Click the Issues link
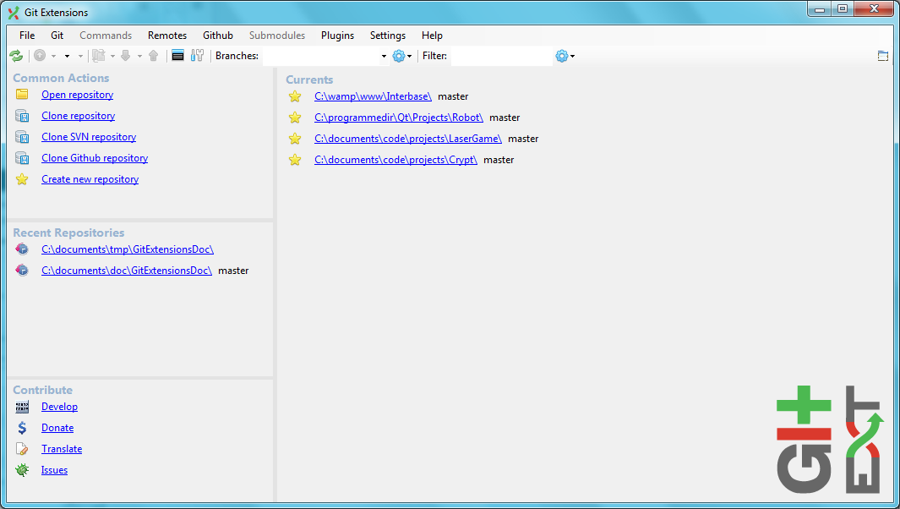This screenshot has width=900, height=509. coord(55,470)
